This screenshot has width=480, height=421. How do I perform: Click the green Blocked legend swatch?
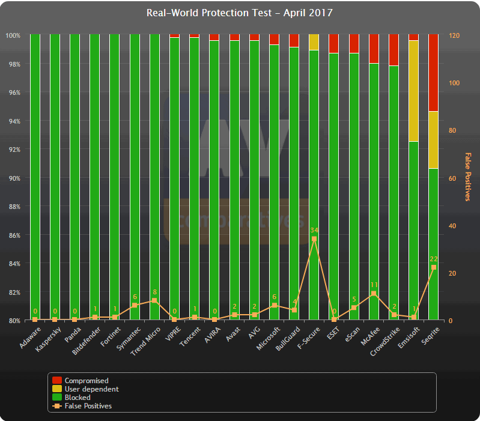(x=57, y=397)
